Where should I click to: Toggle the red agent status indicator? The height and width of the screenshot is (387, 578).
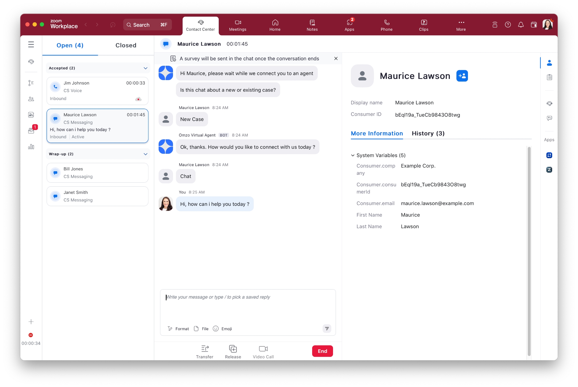[x=31, y=335]
